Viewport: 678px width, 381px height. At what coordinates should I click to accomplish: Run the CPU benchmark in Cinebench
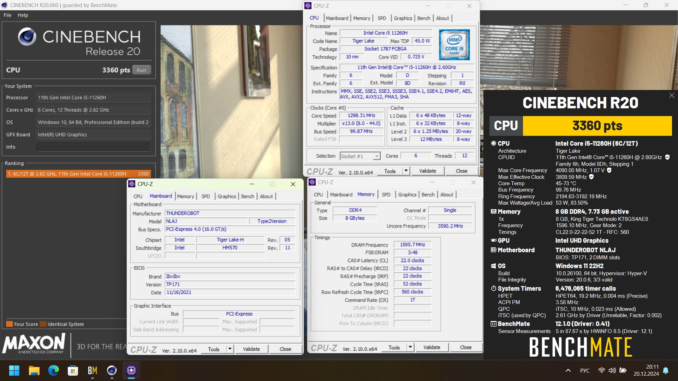[141, 70]
